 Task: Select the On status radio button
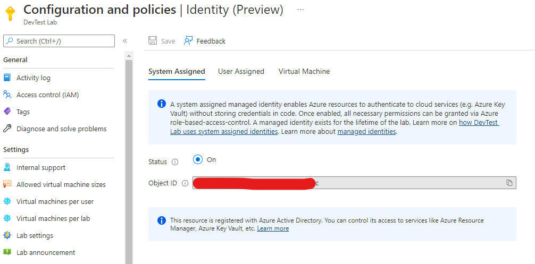(197, 159)
